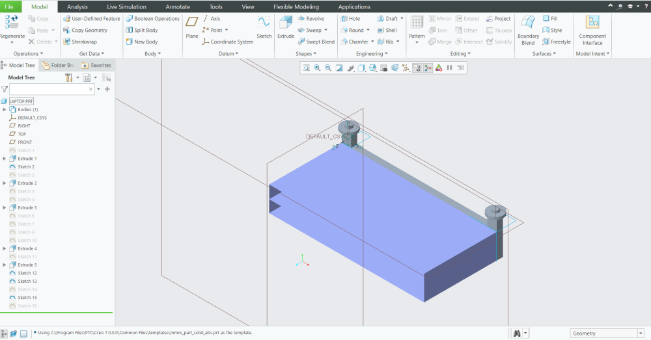Toggle model tree display icon in status bar
Screen dimensions: 651x340
(4, 333)
